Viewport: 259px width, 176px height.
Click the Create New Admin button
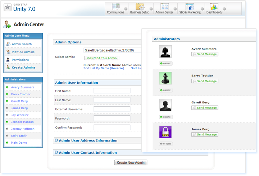coord(131,163)
